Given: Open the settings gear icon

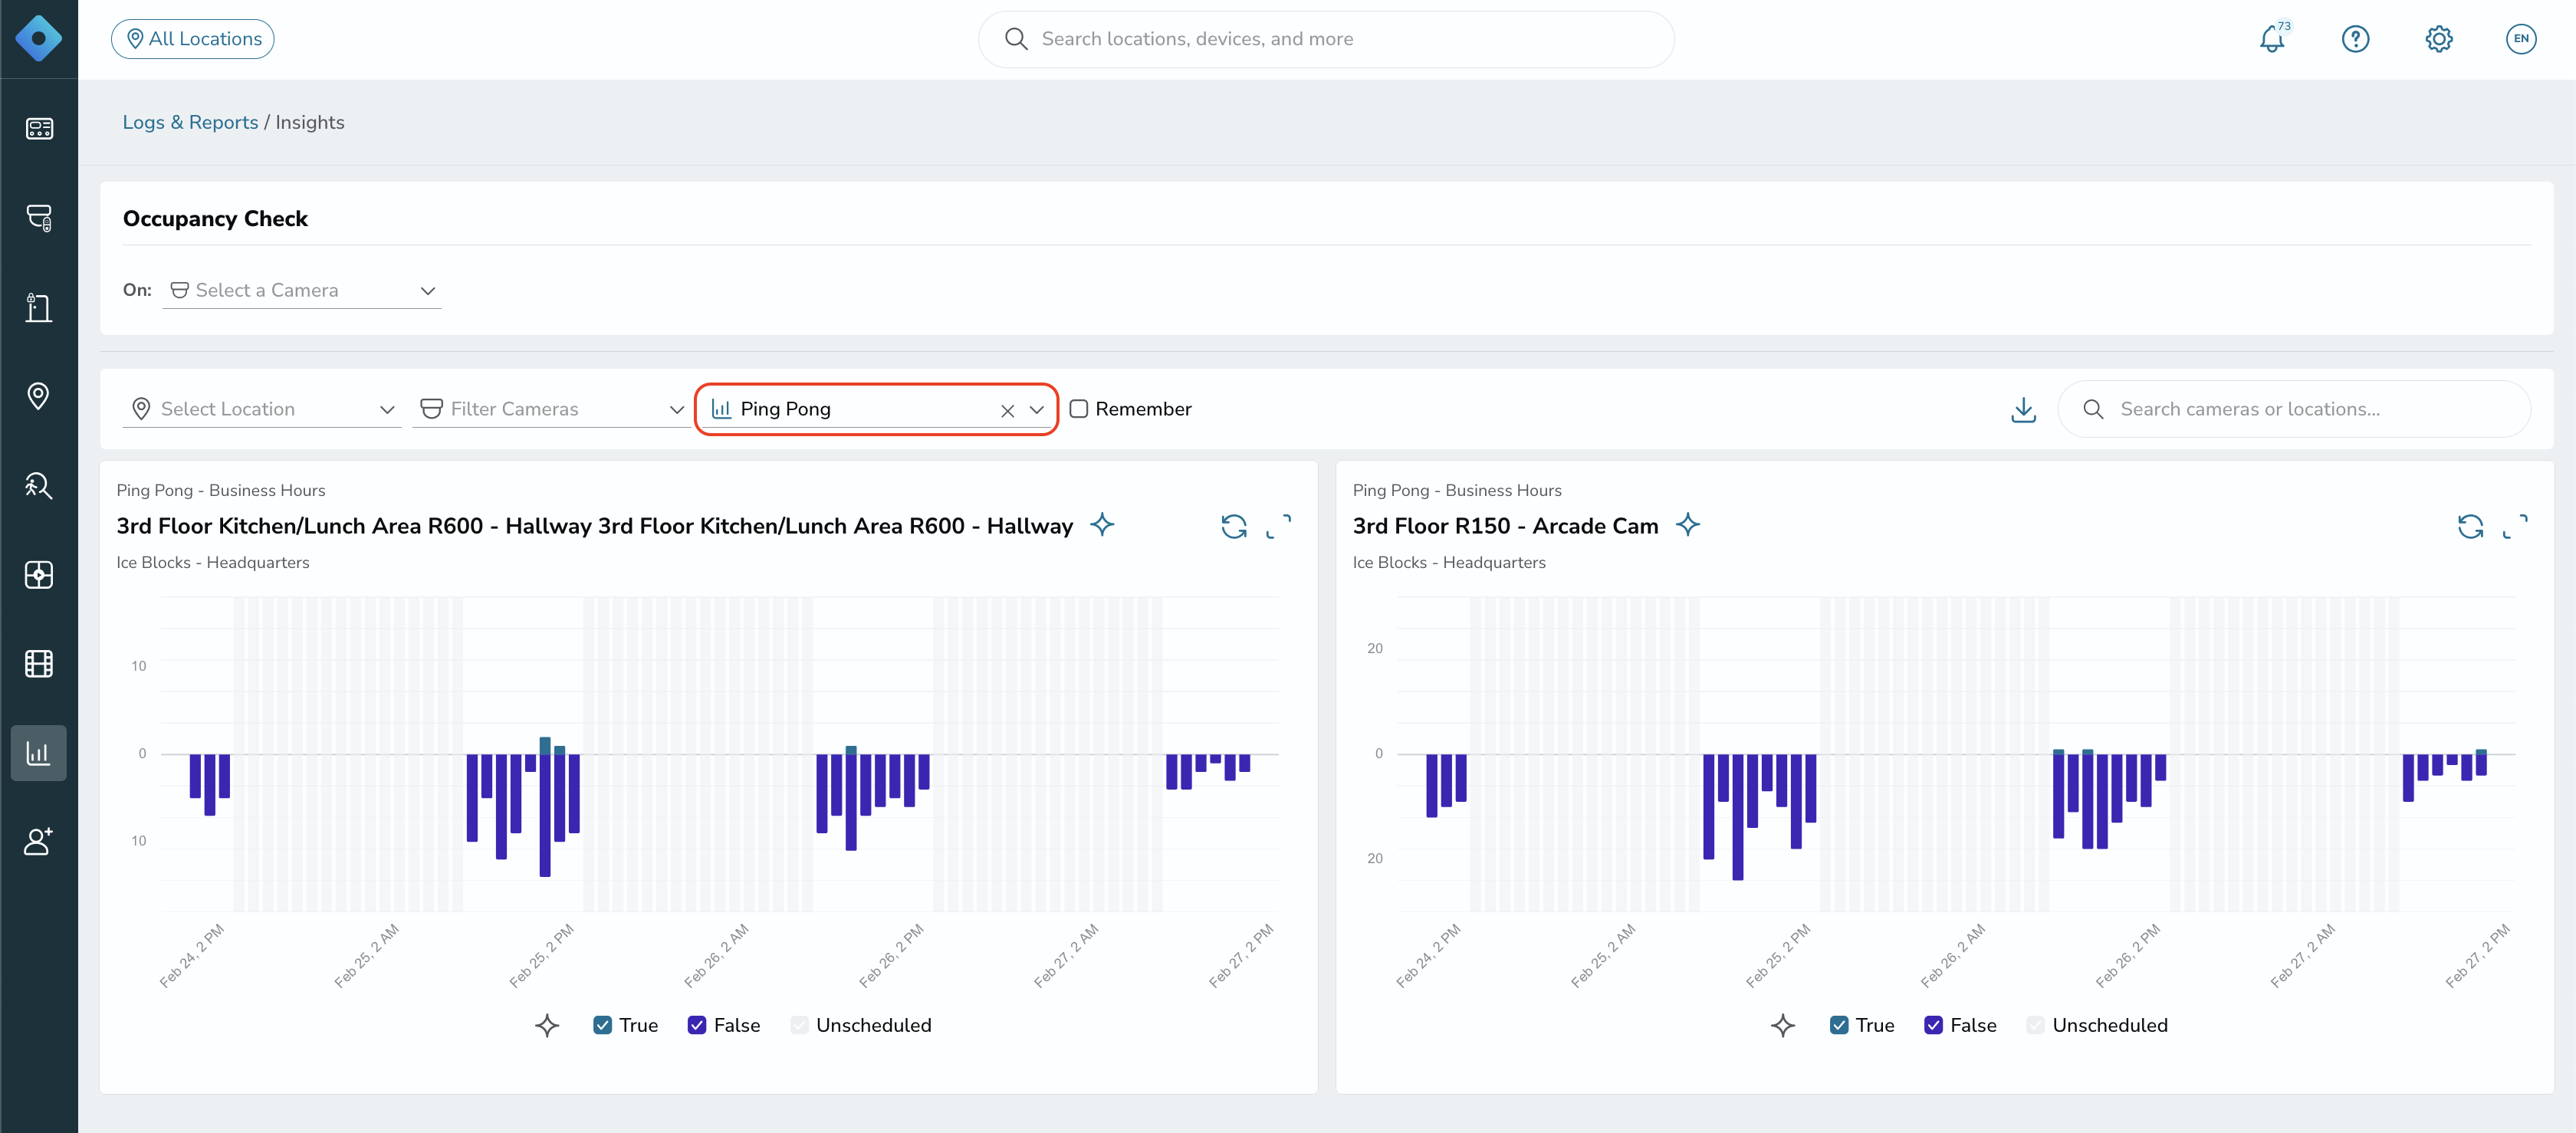Looking at the screenshot, I should pos(2438,39).
